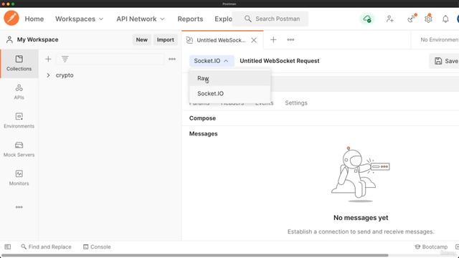
Task: Create a new collection with plus icon
Action: click(48, 59)
